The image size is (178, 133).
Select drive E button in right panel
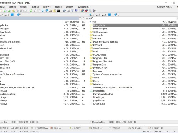(104, 15)
